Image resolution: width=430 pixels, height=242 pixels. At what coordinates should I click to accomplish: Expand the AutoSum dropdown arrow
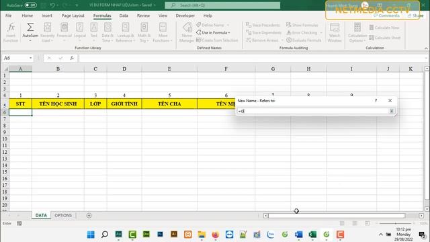(x=30, y=40)
